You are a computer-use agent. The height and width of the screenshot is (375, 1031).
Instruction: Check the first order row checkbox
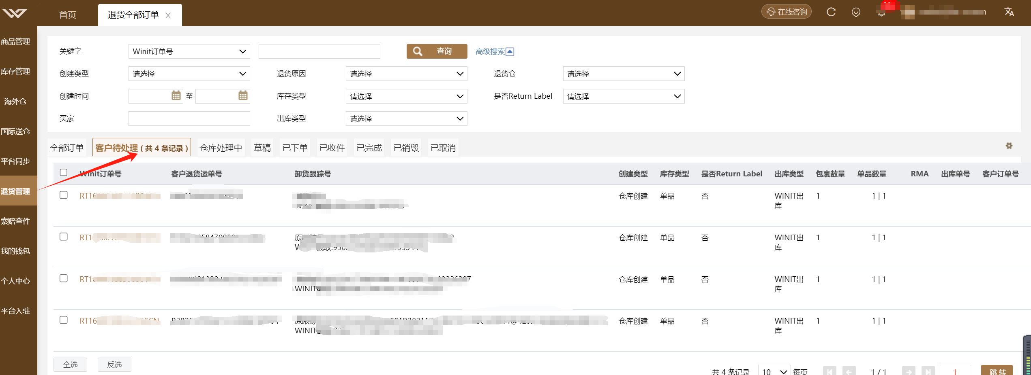click(64, 195)
